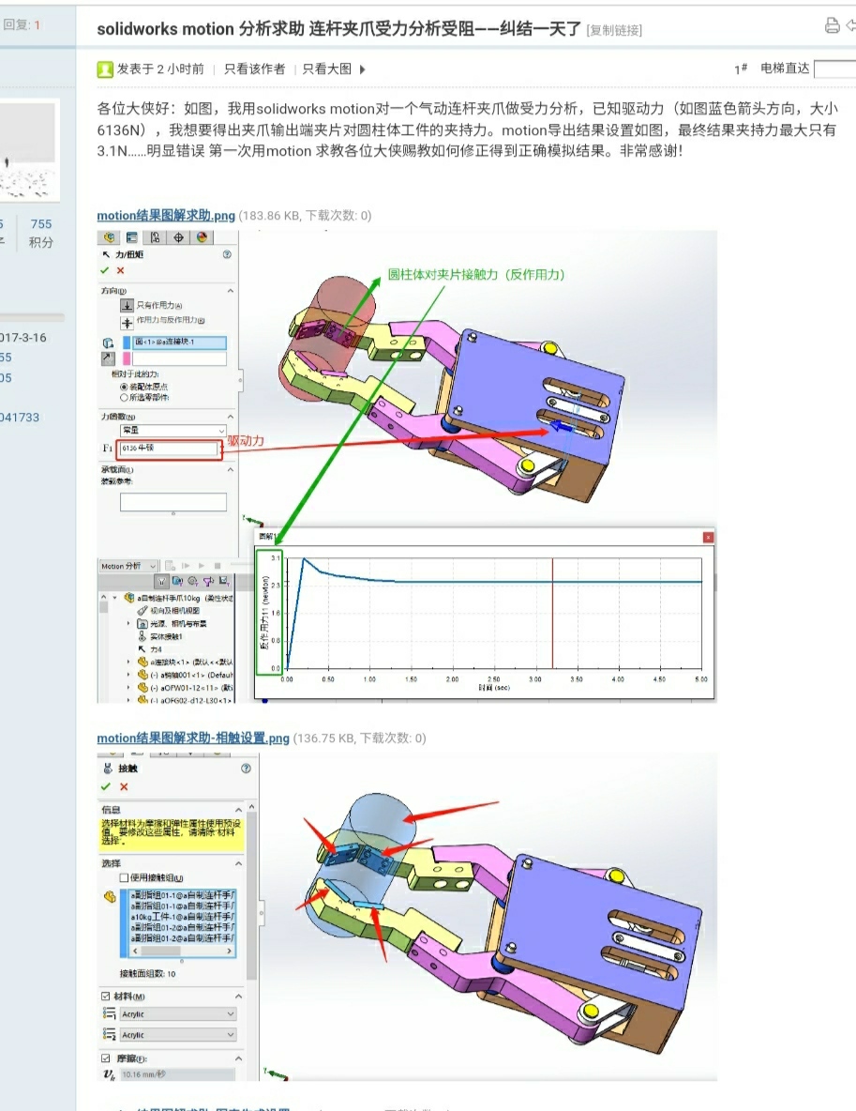The image size is (856, 1111).
Task: Open the Motion 分析 study type dropdown
Action: click(x=128, y=566)
